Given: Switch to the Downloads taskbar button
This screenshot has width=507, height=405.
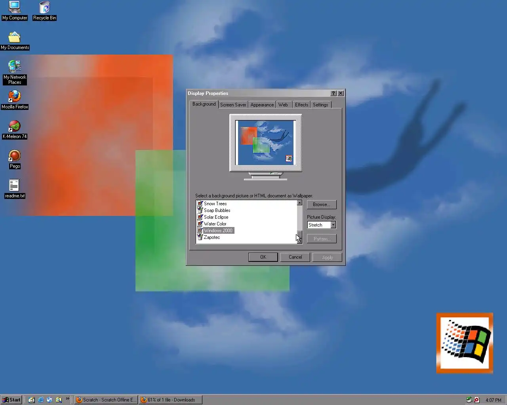Looking at the screenshot, I should click(171, 400).
